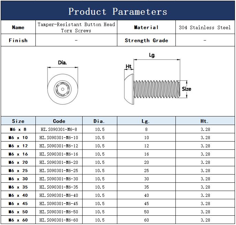Click the Lg. dimension label above screw drawing
236x225 pixels.
[152, 55]
